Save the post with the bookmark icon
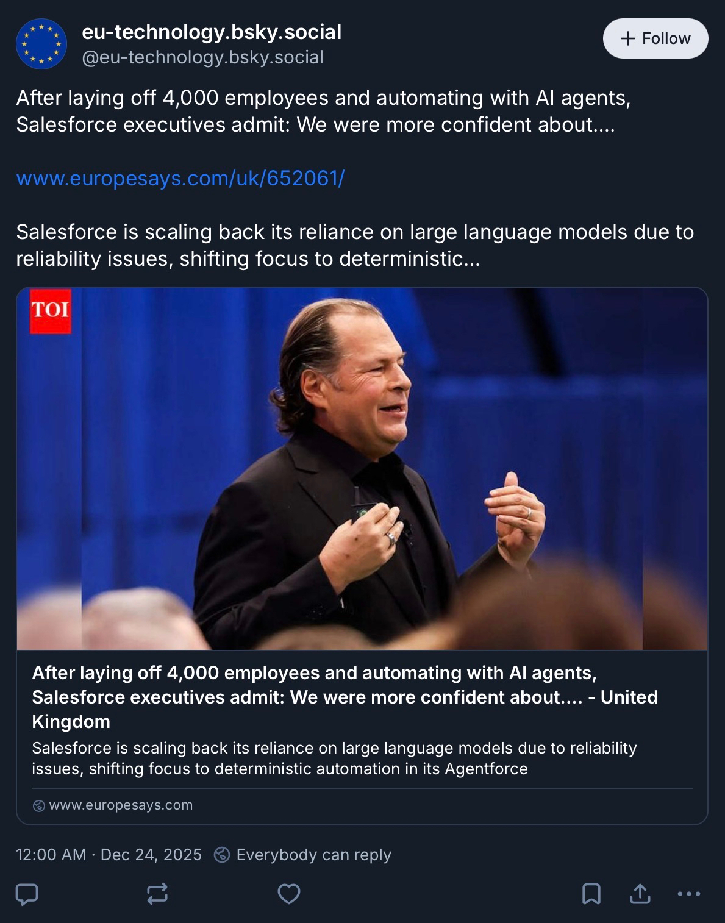Viewport: 725px width, 923px height. pyautogui.click(x=591, y=894)
